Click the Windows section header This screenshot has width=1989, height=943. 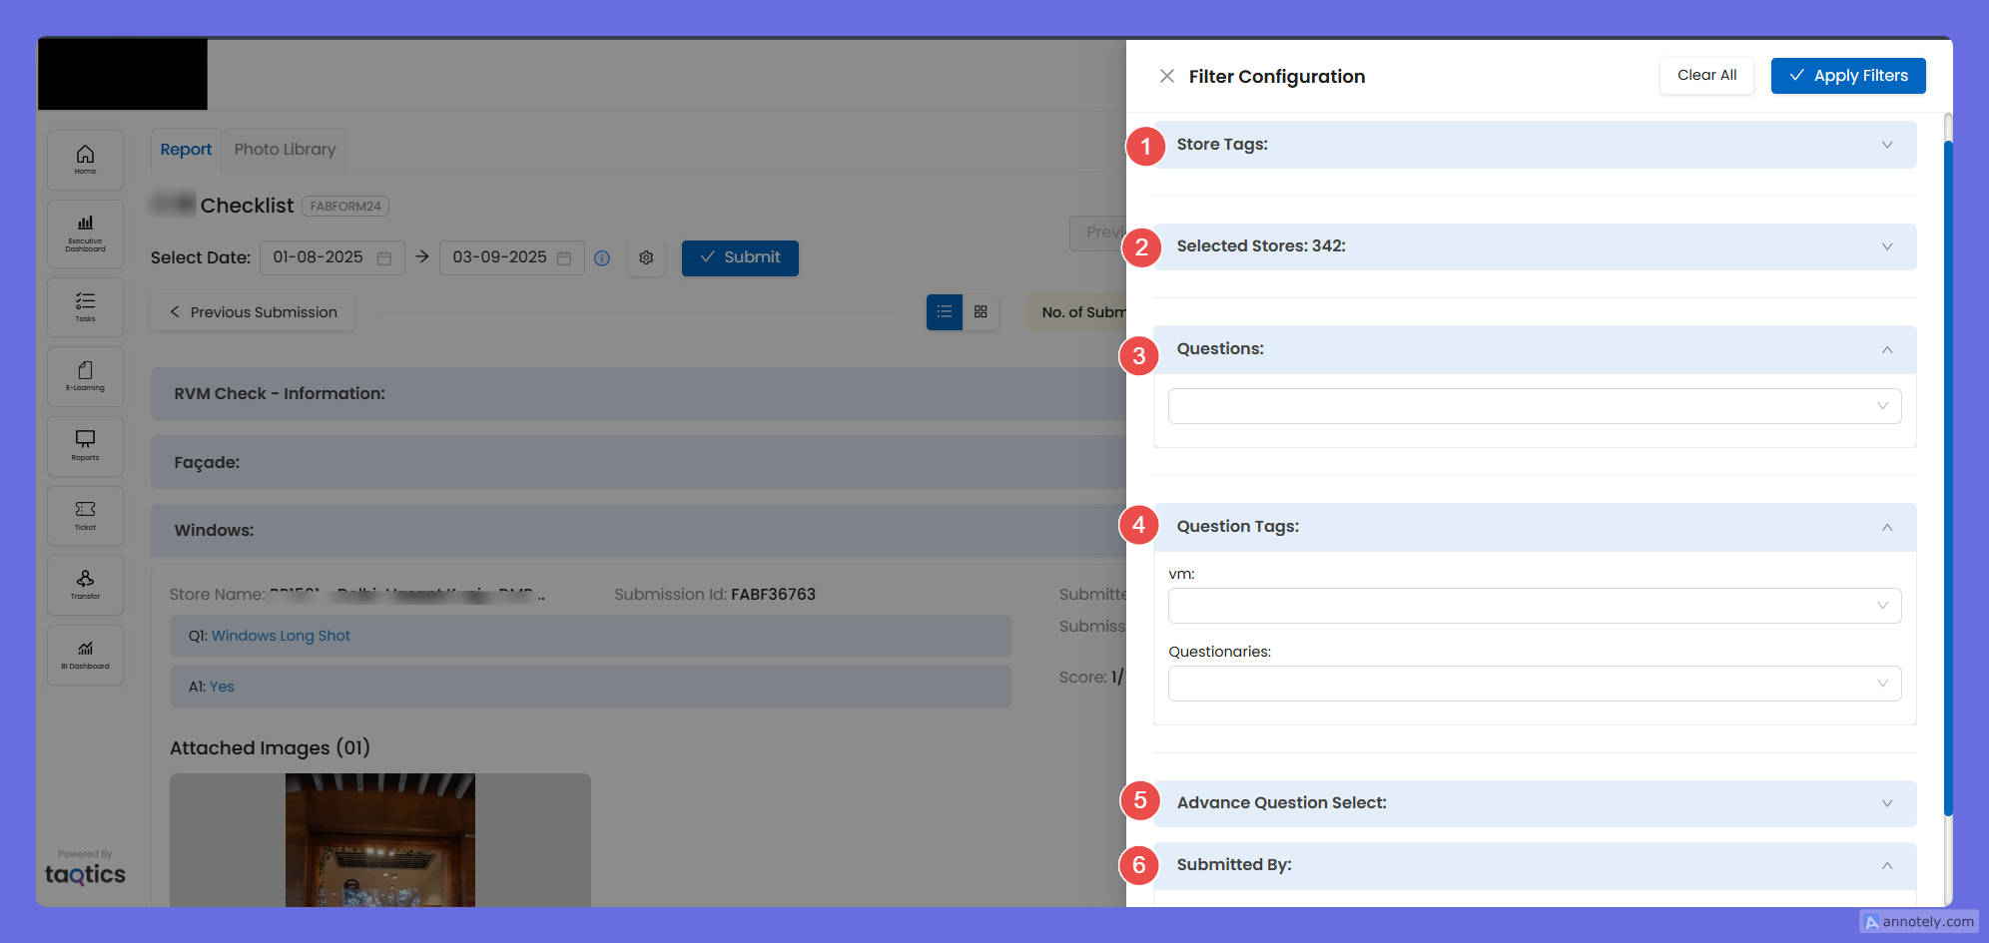[639, 531]
